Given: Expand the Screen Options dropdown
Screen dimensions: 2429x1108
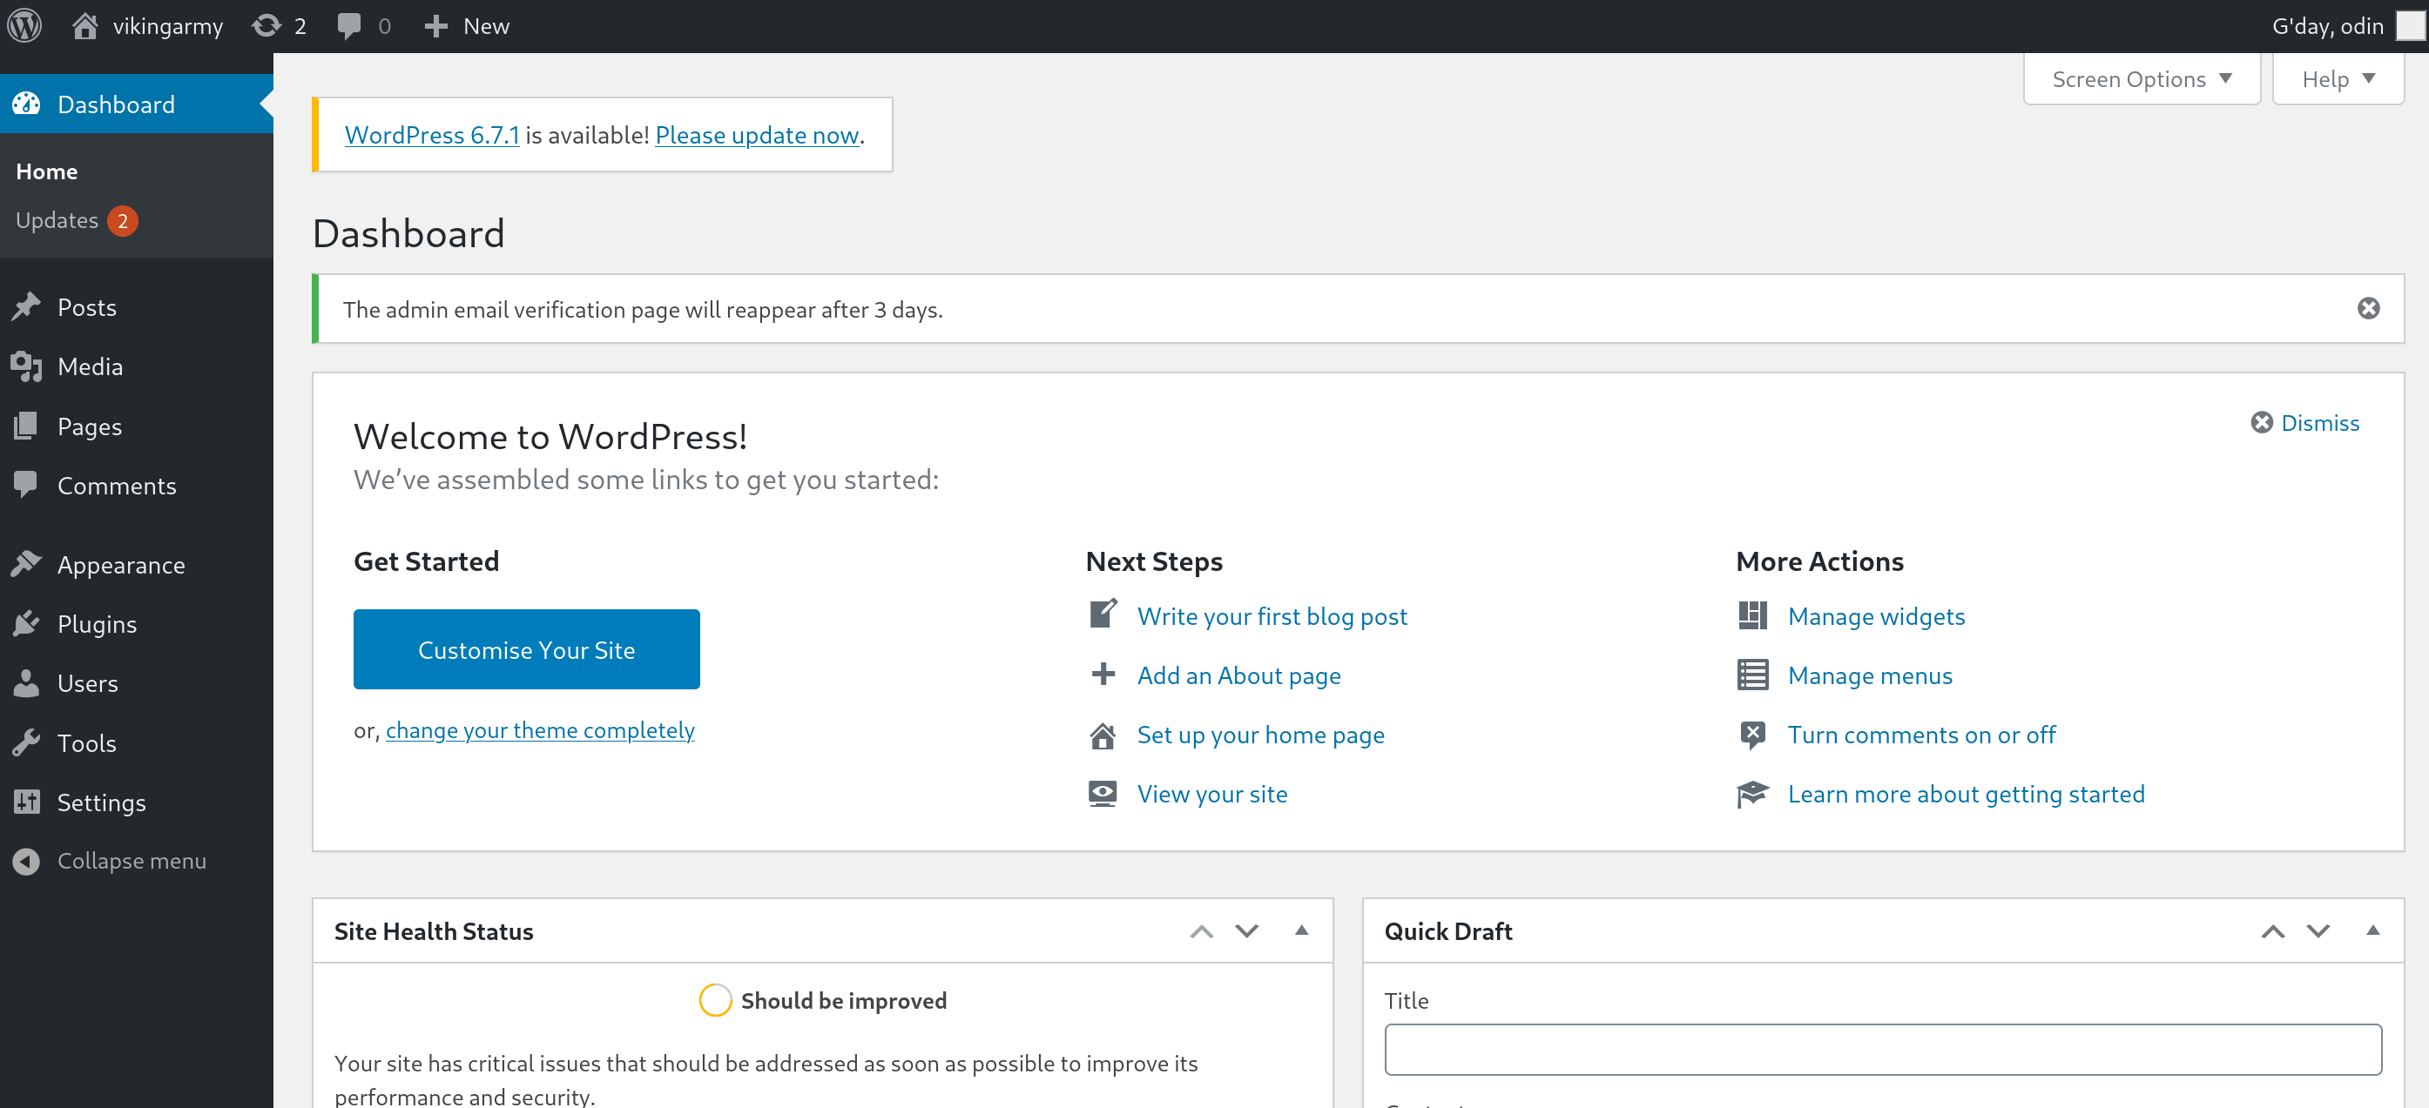Looking at the screenshot, I should 2141,79.
